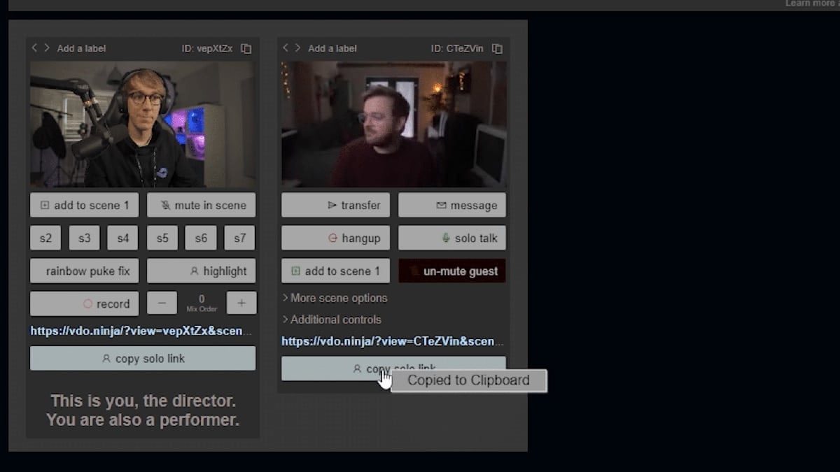
Task: Expand More scene options
Action: [x=335, y=298]
